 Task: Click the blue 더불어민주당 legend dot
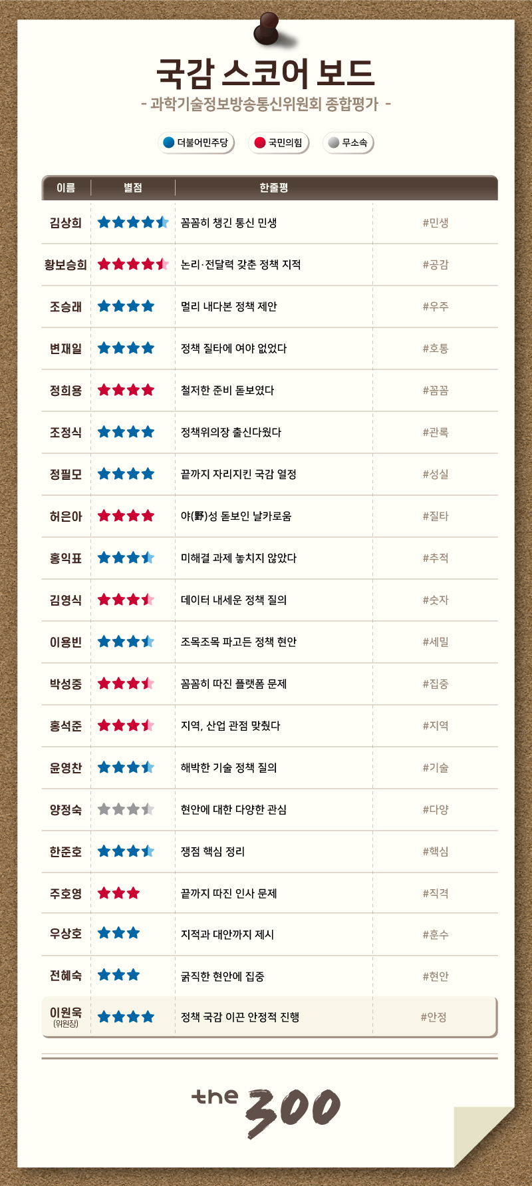click(168, 142)
